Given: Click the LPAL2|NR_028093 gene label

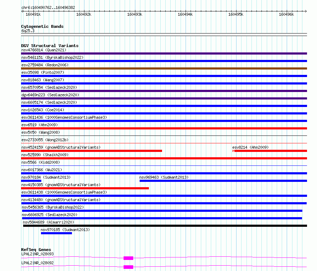Looking at the screenshot, I should [38, 254].
